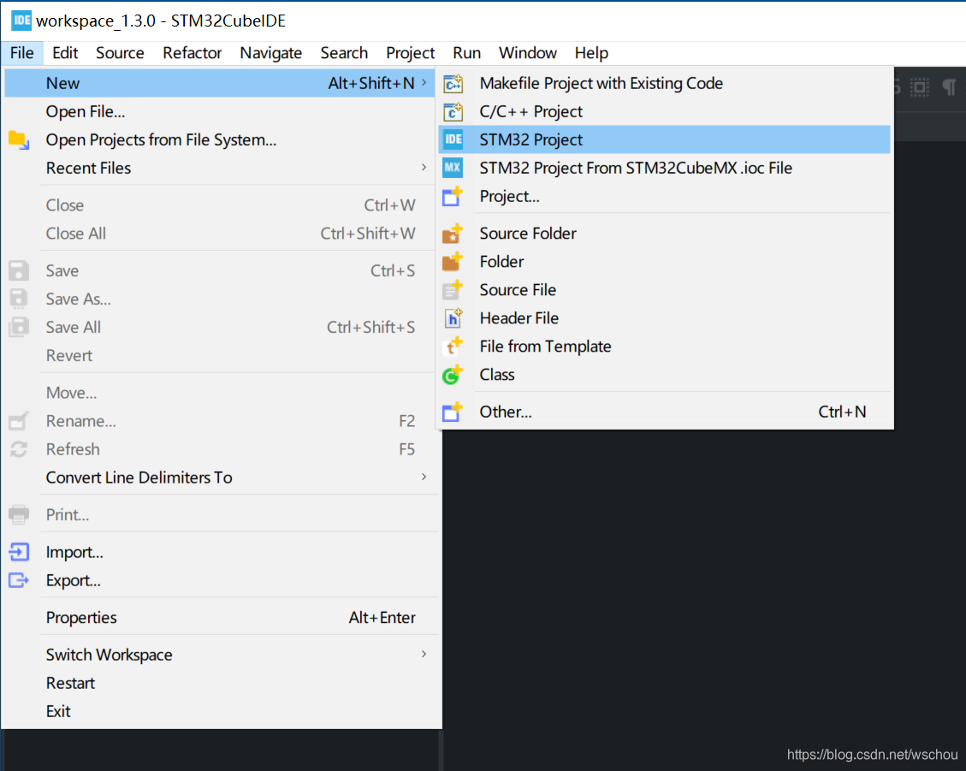The height and width of the screenshot is (771, 966).
Task: Create a new Source File
Action: 518,289
